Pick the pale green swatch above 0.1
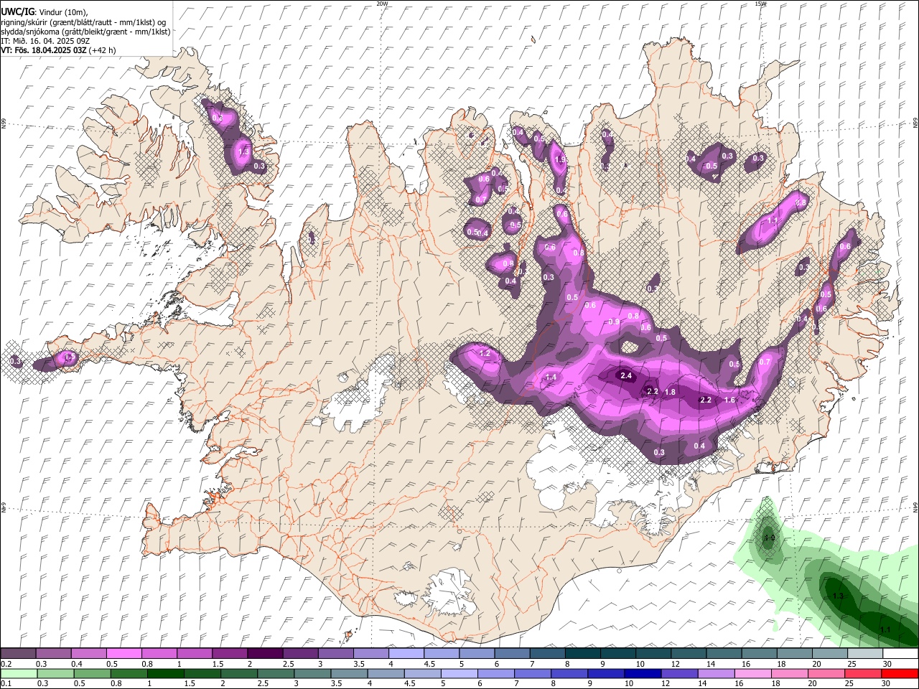The image size is (919, 689). 18,673
